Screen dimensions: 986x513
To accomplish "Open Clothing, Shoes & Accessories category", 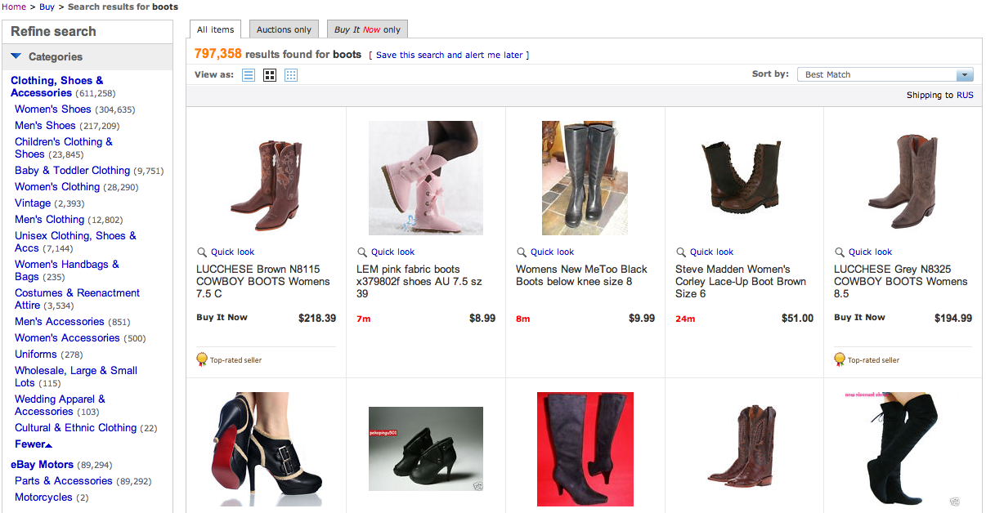I will click(57, 87).
